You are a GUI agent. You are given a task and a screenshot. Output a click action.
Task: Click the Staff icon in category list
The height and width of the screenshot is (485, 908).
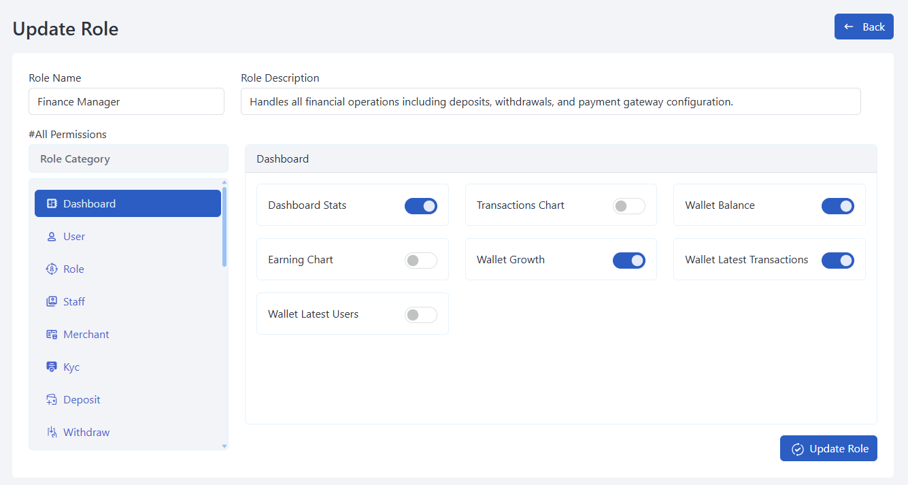click(x=52, y=302)
